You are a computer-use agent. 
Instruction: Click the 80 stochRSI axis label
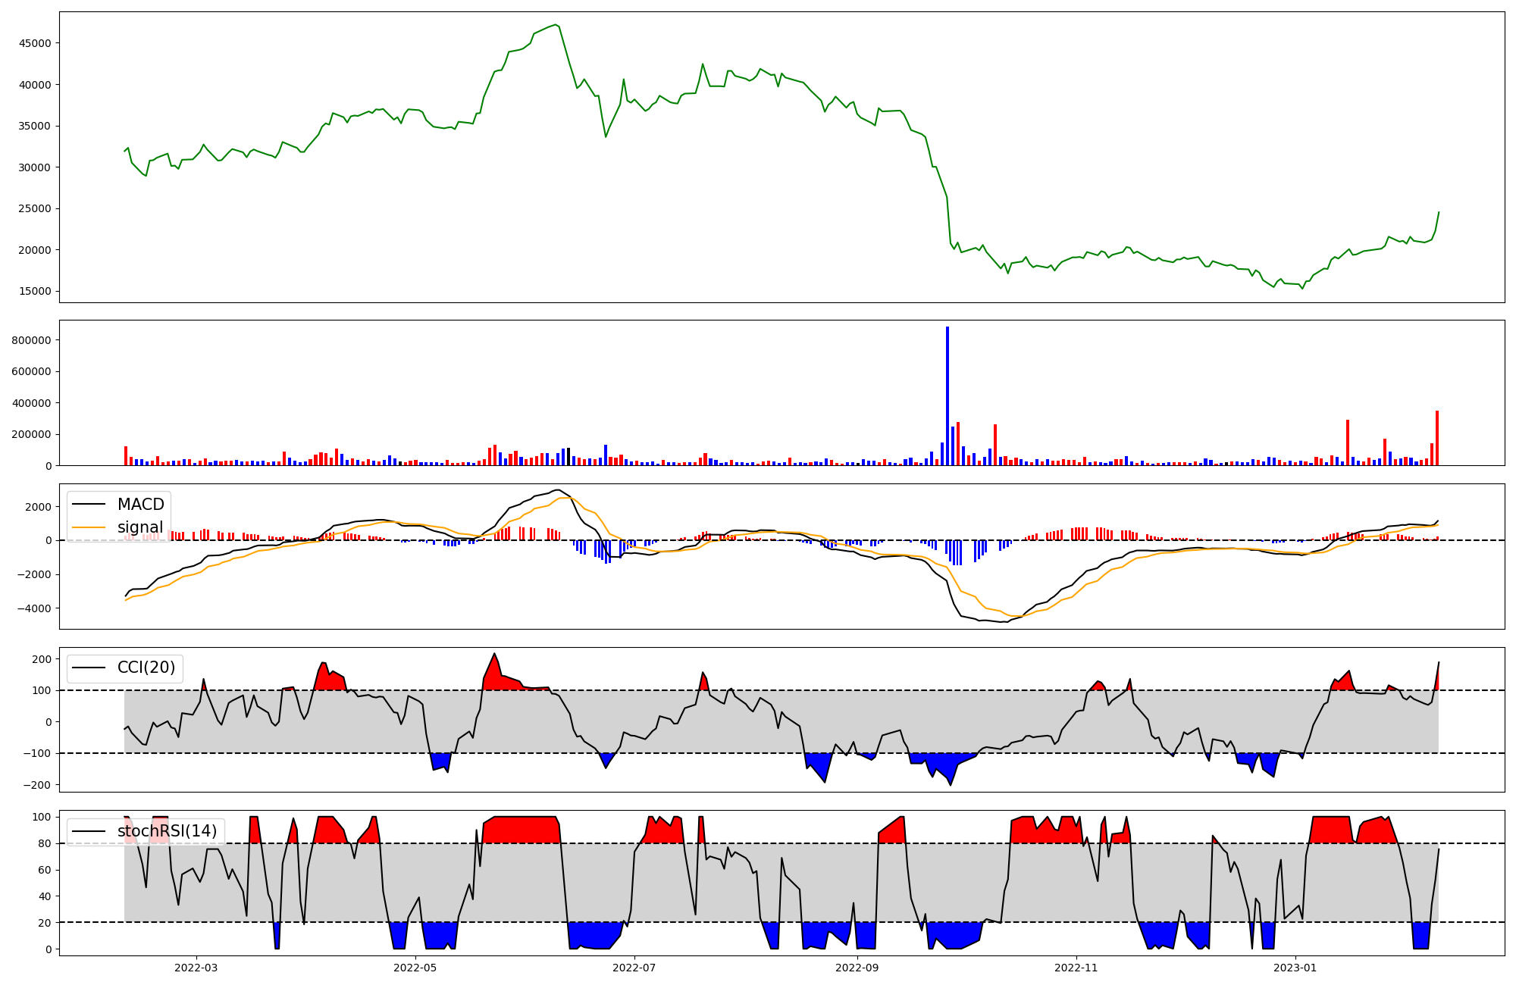45,843
